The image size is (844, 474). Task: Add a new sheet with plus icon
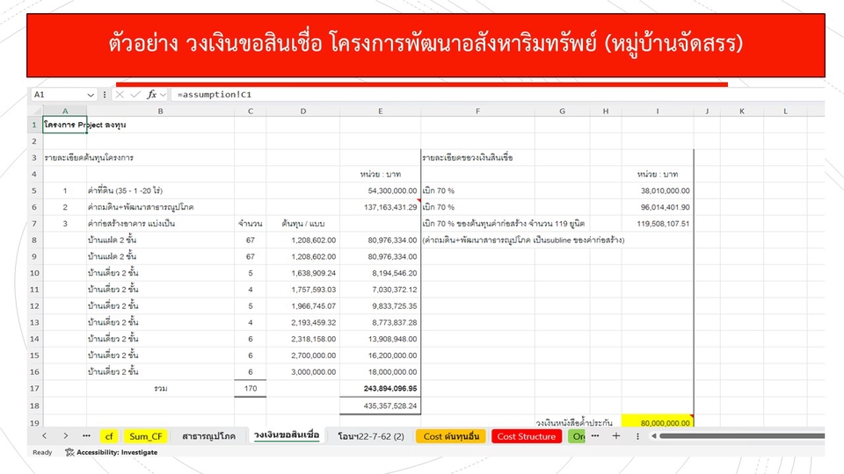pyautogui.click(x=616, y=436)
